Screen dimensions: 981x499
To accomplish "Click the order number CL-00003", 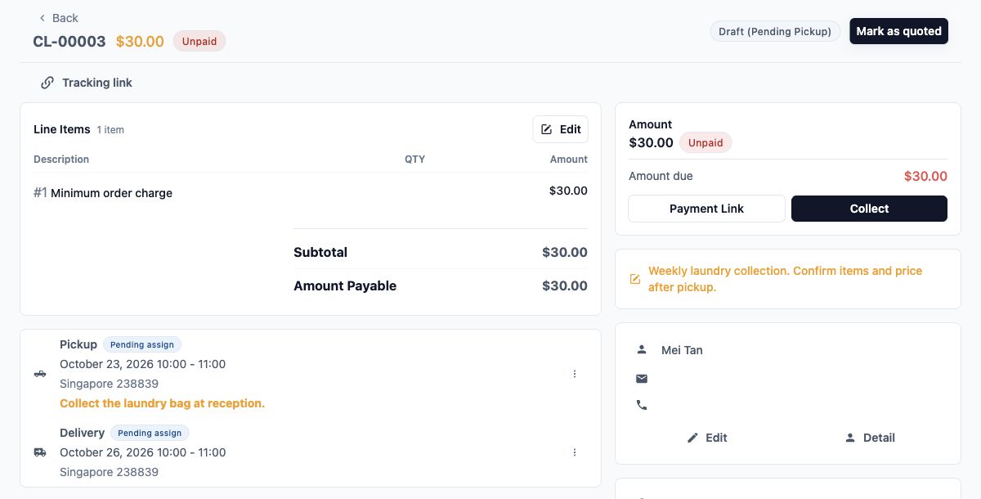I will [69, 41].
